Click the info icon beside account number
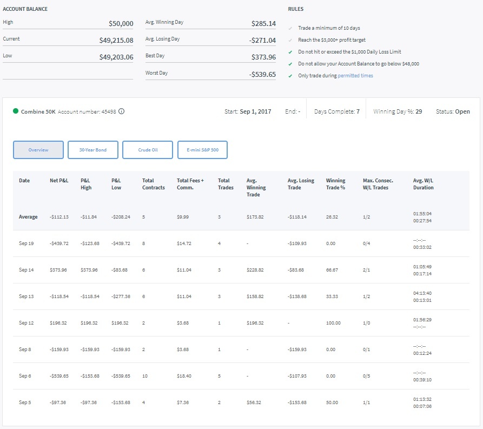 [121, 111]
